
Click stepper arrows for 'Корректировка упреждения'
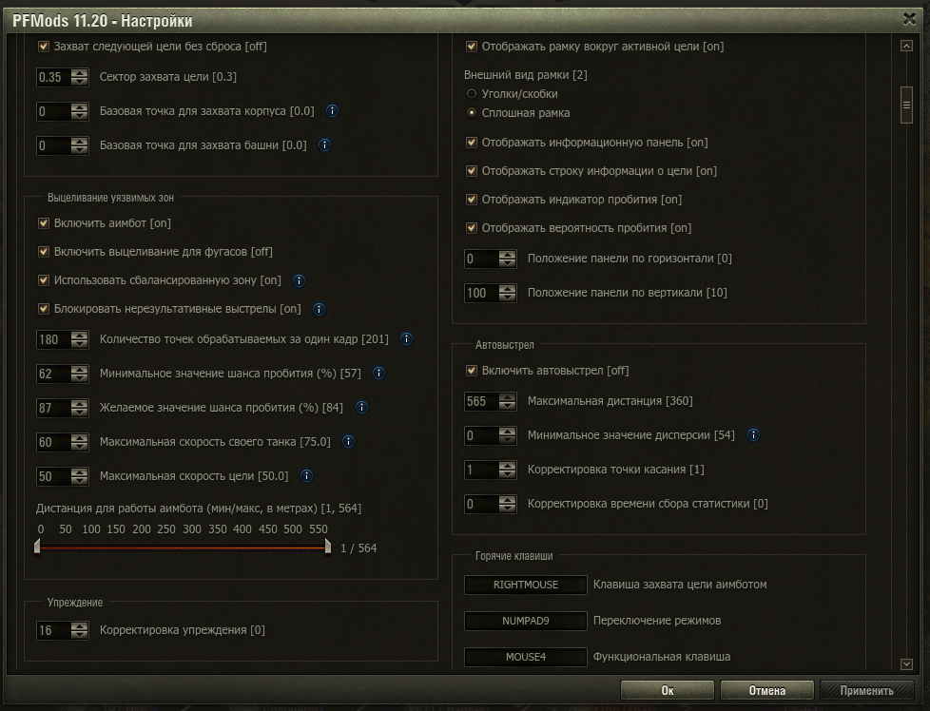coord(80,630)
